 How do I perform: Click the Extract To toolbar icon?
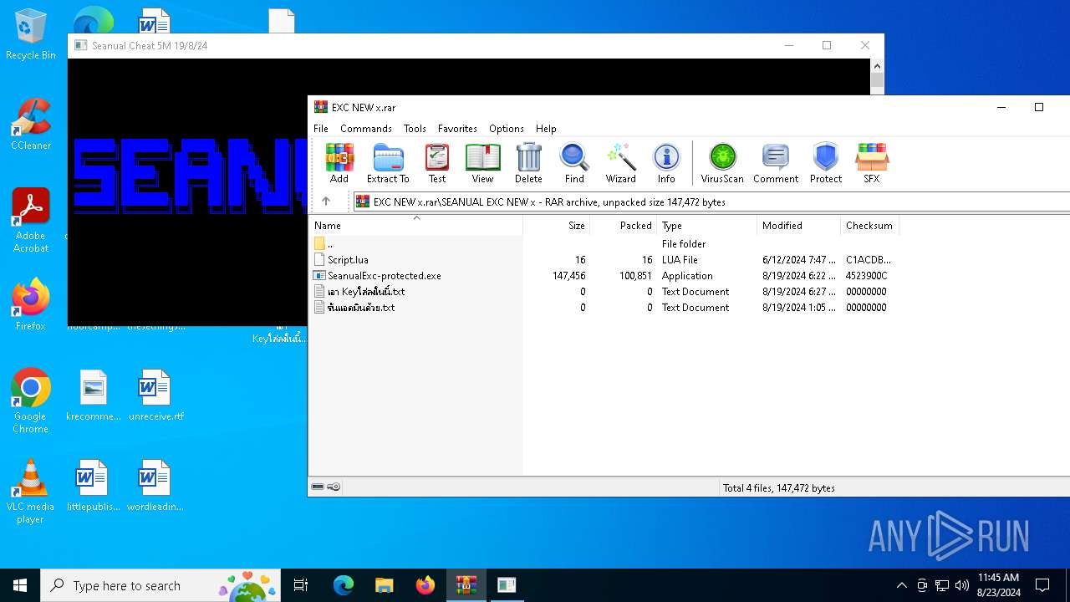pyautogui.click(x=388, y=163)
